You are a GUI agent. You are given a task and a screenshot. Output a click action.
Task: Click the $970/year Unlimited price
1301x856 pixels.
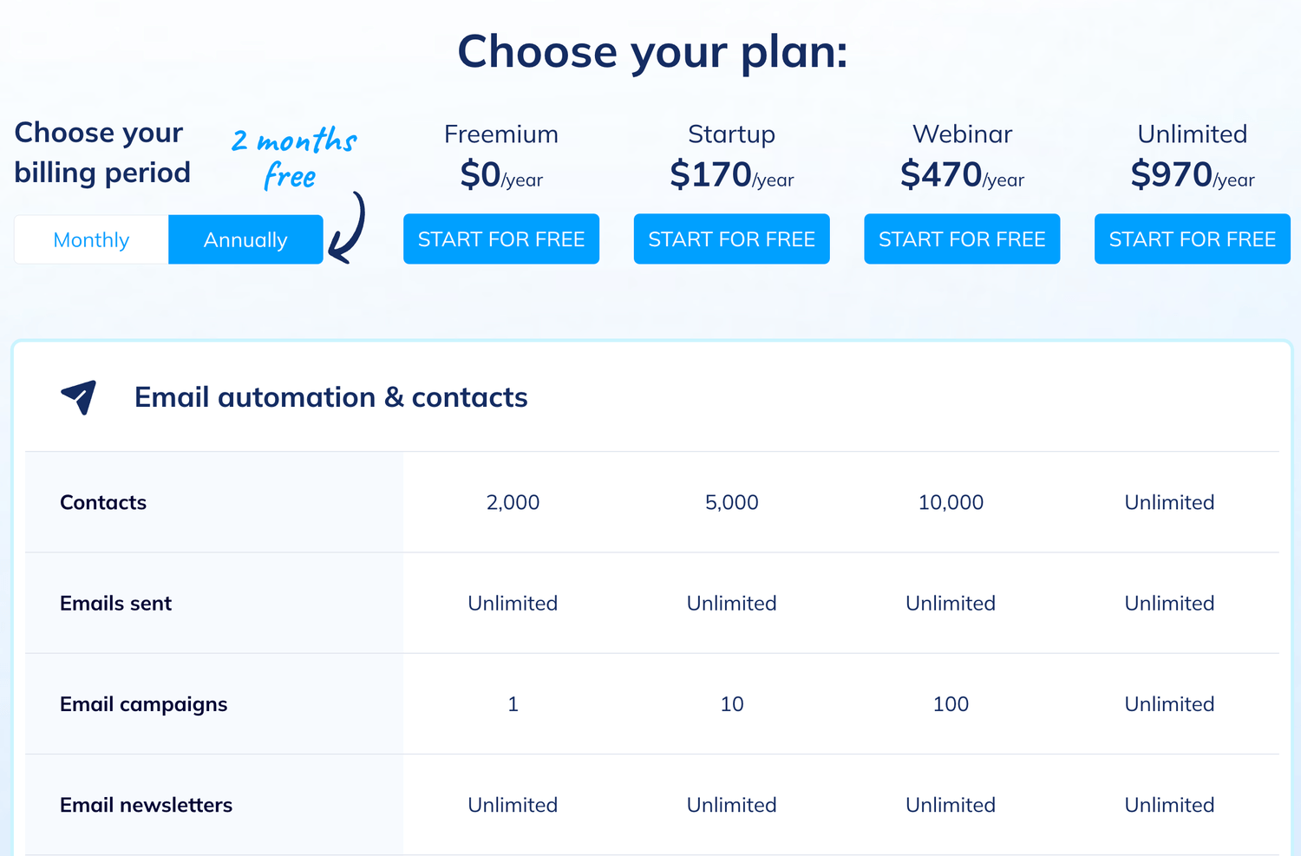coord(1192,174)
